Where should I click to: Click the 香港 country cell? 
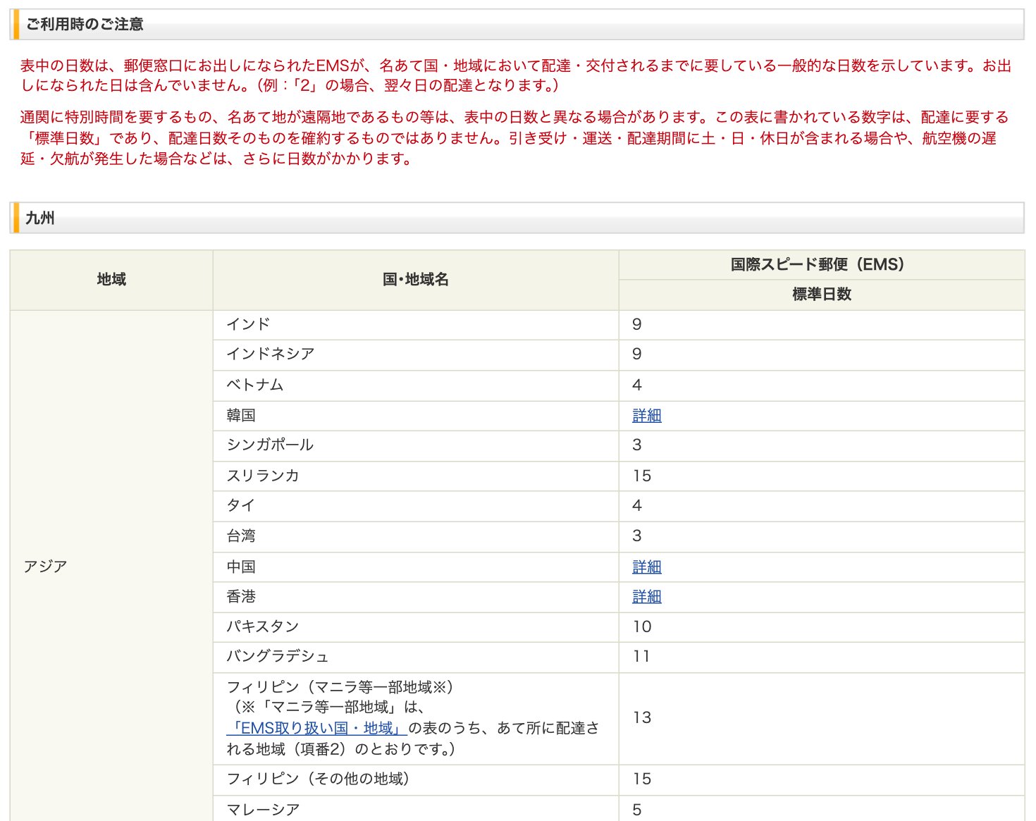click(x=416, y=597)
